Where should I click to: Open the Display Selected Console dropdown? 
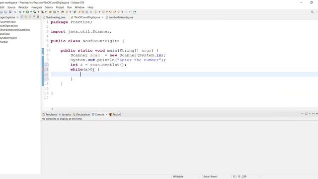tap(310, 114)
